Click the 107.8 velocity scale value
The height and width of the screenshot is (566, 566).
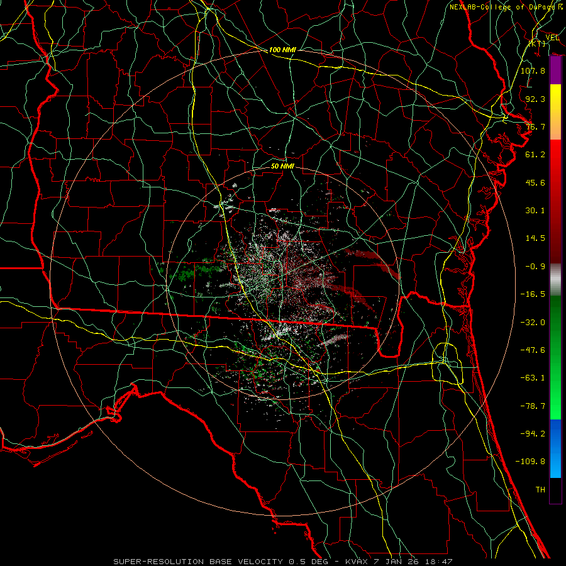pyautogui.click(x=533, y=70)
